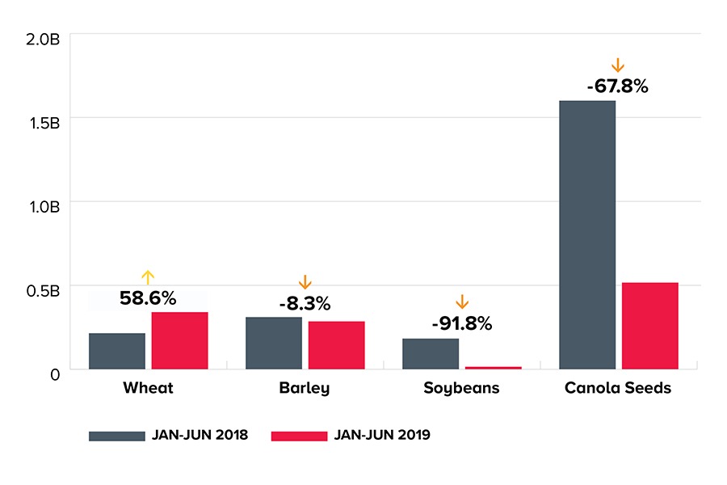This screenshot has height=485, width=727.
Task: Click the orange down arrow above Barley
Action: click(x=305, y=282)
